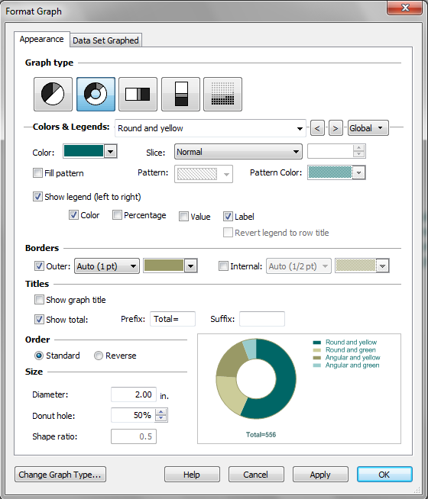Viewport: 428px width, 499px height.
Task: Click the Outer border olive color swatch
Action: point(164,266)
